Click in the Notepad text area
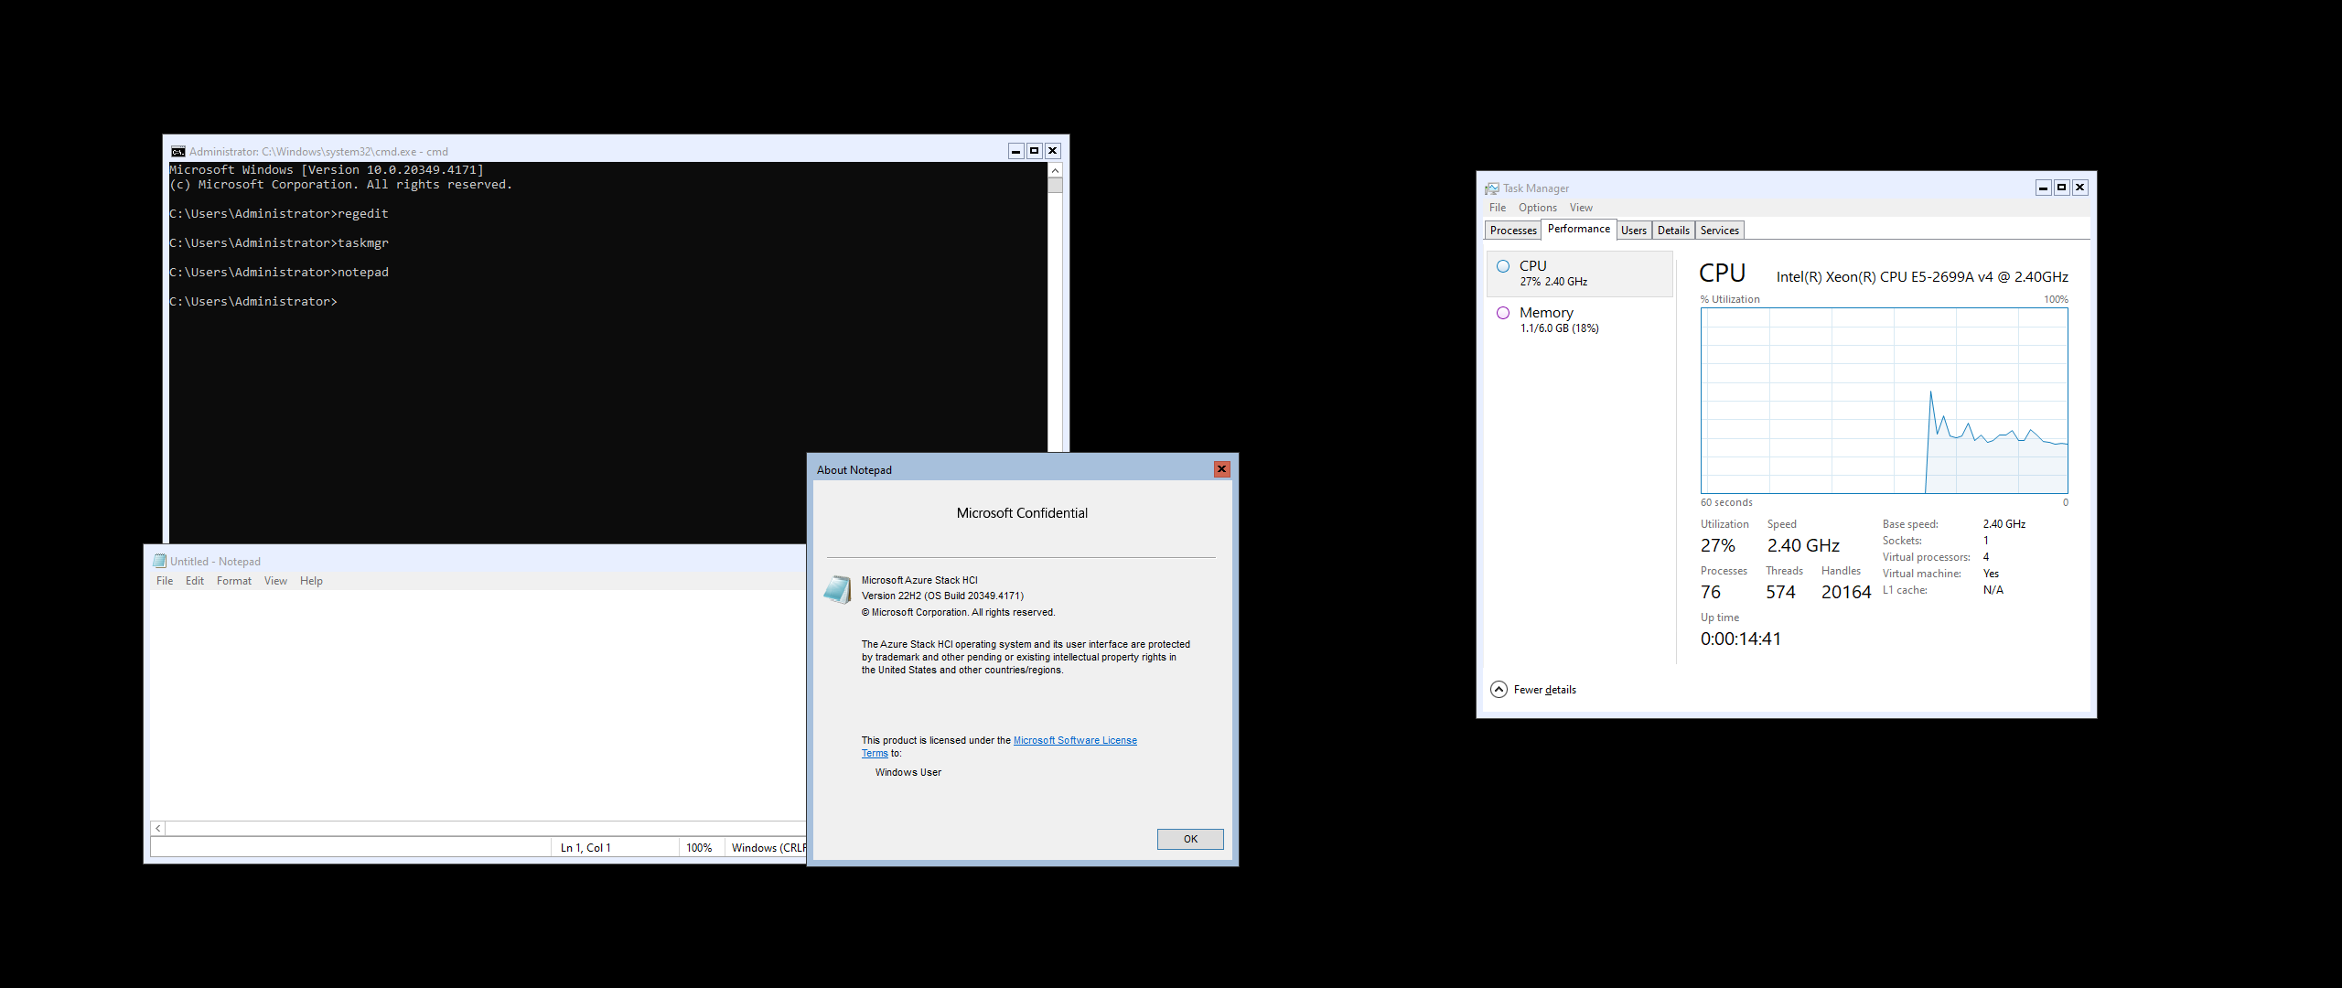 [478, 704]
